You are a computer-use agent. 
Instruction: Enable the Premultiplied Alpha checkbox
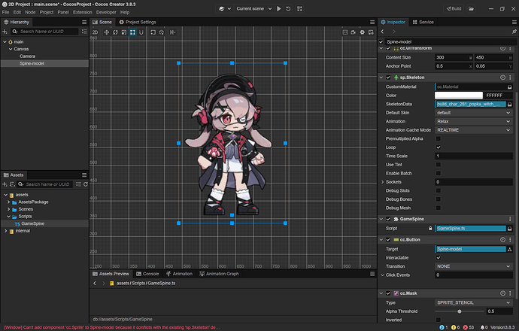tap(439, 138)
